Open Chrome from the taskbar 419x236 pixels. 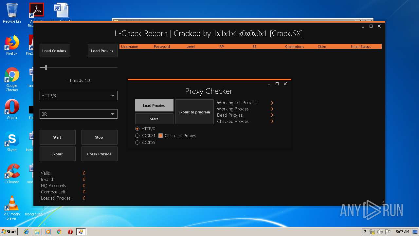59,232
